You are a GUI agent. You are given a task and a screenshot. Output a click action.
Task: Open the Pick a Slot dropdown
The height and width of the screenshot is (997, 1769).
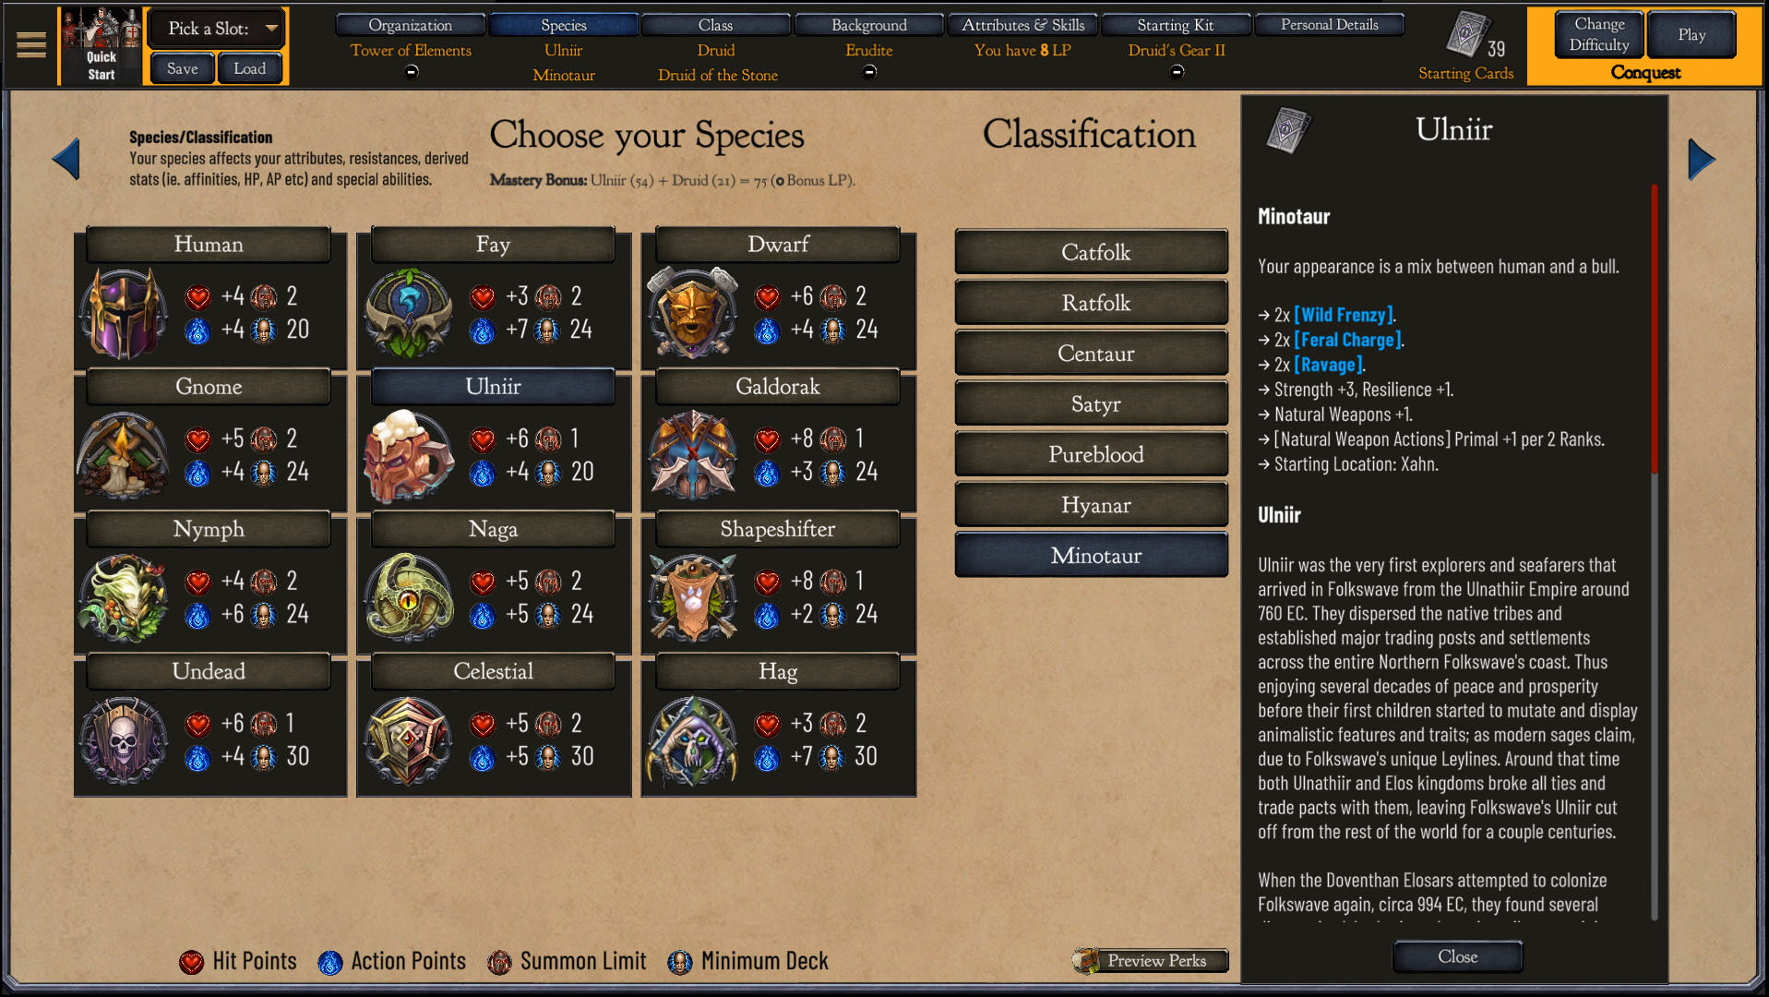217,29
